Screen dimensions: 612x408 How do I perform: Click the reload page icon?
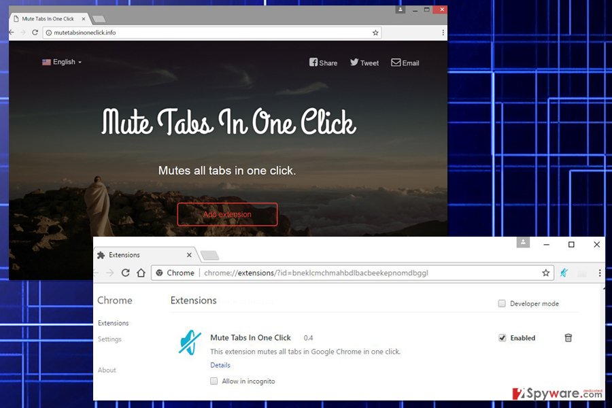(126, 273)
